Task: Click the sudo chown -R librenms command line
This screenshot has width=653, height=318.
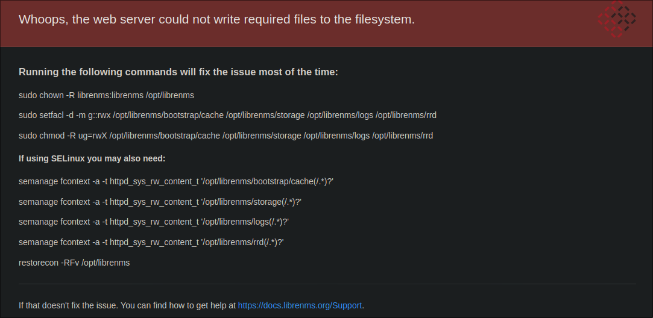Action: click(x=106, y=95)
